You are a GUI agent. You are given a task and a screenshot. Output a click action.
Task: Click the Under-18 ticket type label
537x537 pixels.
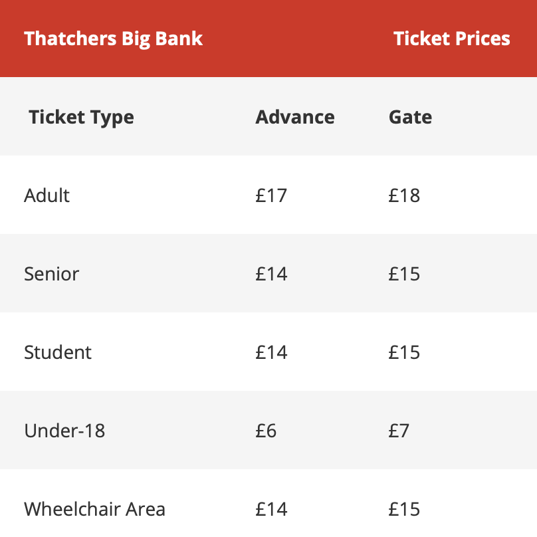click(64, 431)
